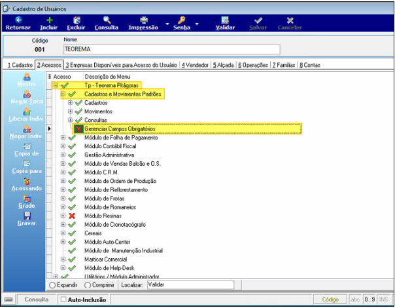Toggle access check for Módulo C.R.M.
Screen dimensions: 395x308
pyautogui.click(x=72, y=172)
